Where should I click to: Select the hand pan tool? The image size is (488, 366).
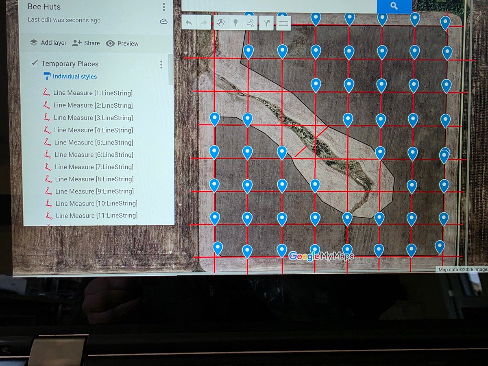tap(221, 23)
